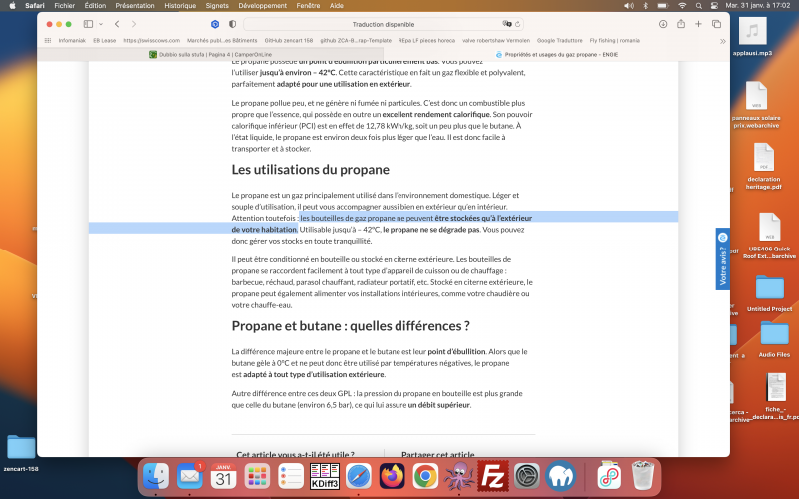Launch FileZilla from the Dock

(493, 477)
